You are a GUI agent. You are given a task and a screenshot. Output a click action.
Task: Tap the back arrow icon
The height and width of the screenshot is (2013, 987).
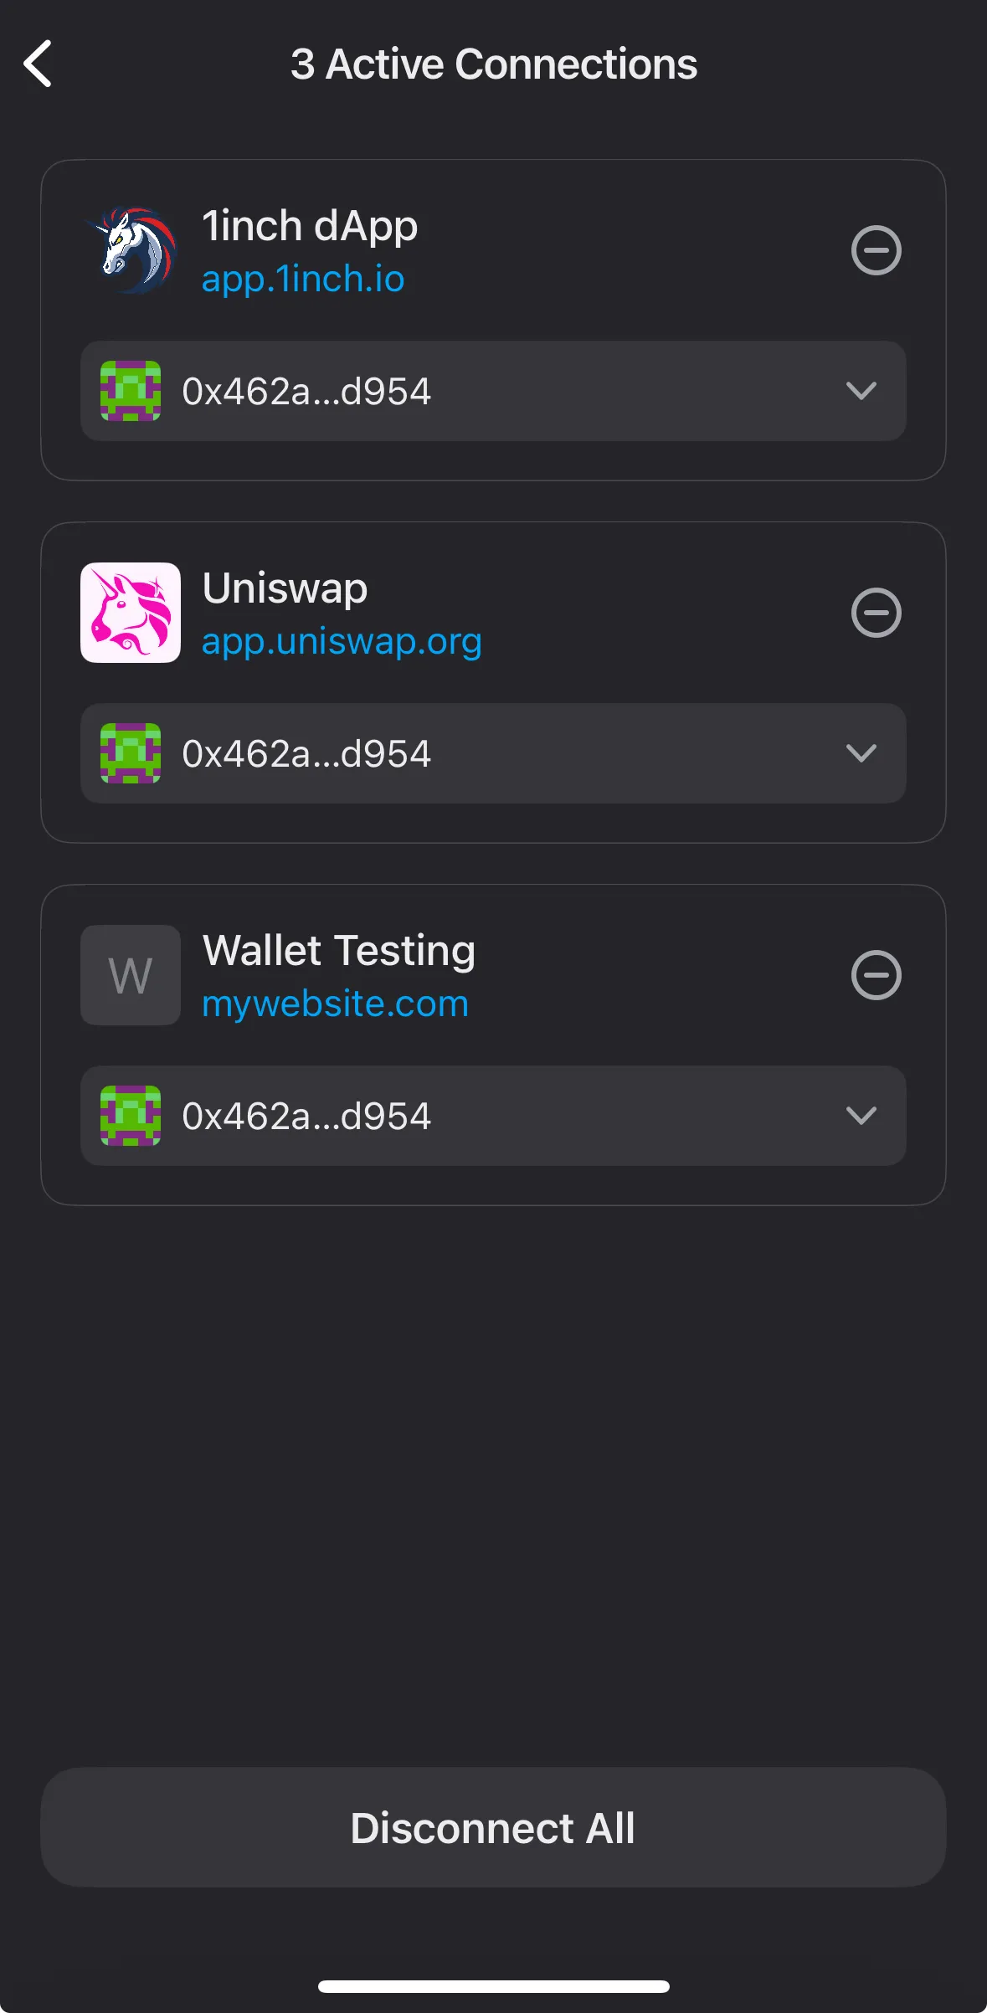click(x=39, y=64)
